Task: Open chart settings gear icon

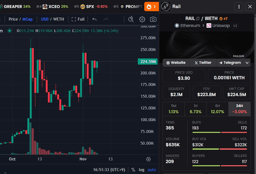Action: click(142, 19)
